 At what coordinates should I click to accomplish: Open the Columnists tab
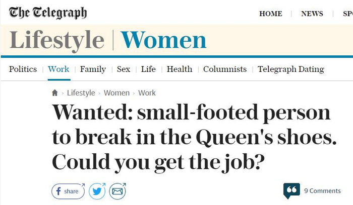(225, 69)
